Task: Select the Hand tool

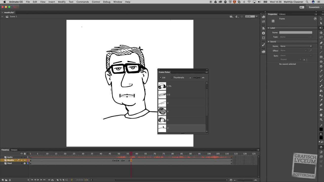Action: (x=321, y=115)
